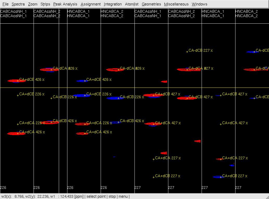Image resolution: width=269 pixels, height=199 pixels.
Task: Pick the CA+dCB 227 peak on the blue contour
Action: 221,177
